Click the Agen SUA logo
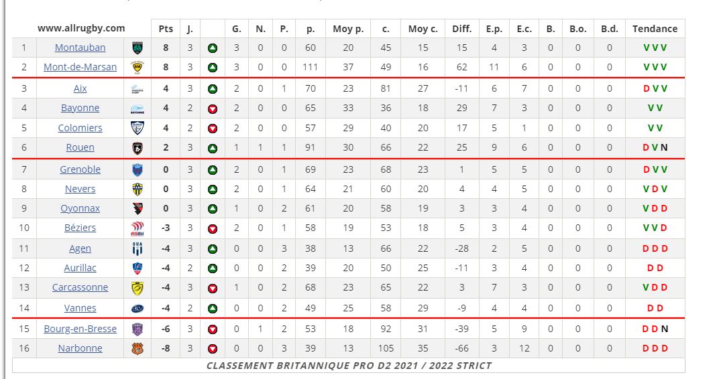The image size is (717, 379). 137,249
